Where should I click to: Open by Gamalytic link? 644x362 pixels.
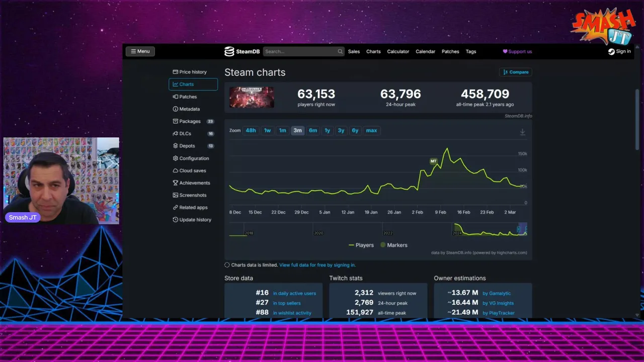497,293
